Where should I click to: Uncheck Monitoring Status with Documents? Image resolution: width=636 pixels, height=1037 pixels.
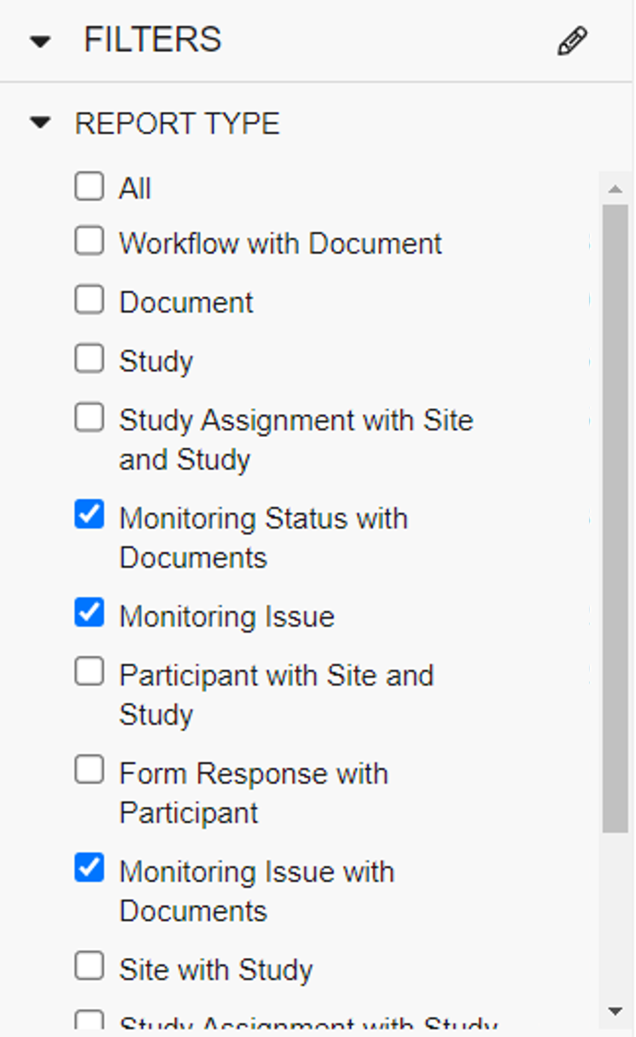[89, 515]
